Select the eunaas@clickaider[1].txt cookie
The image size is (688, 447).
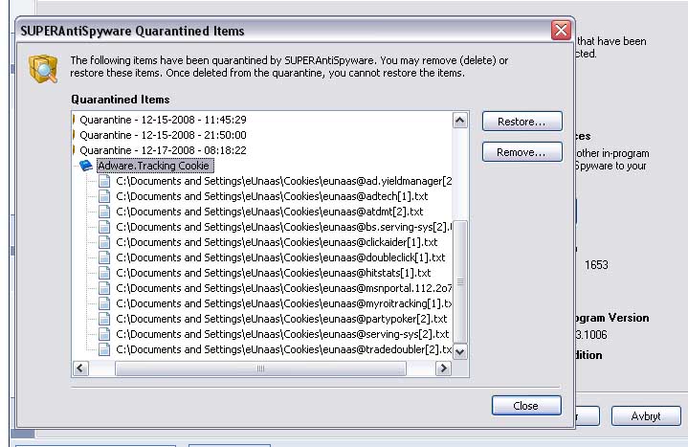coord(277,242)
